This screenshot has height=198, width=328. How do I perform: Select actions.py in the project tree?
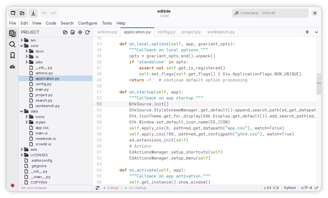[x=44, y=73]
